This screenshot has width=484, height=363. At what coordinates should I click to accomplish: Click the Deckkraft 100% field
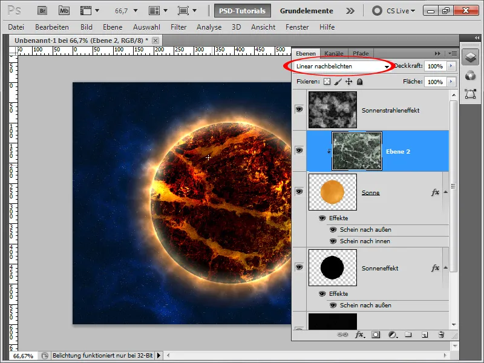point(435,66)
